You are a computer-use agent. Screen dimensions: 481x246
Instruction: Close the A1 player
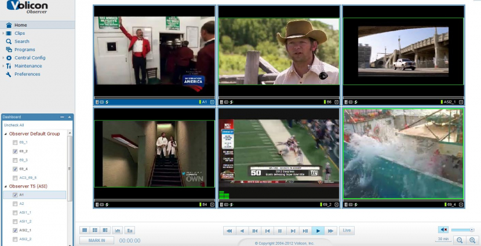[x=212, y=102]
